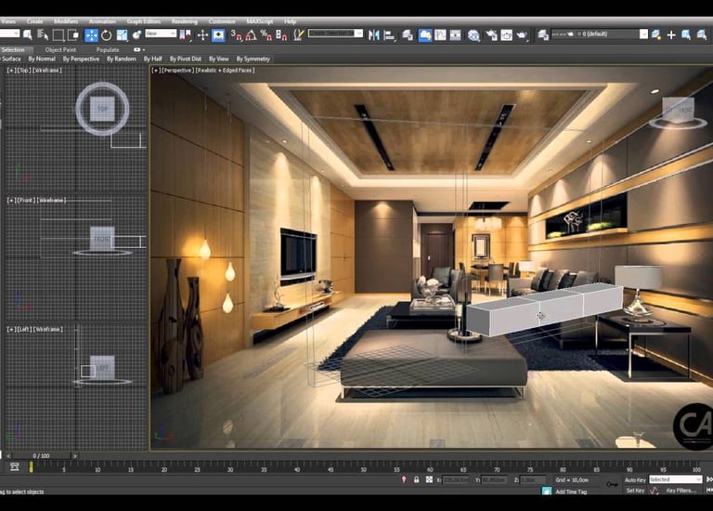
Task: Click the By Random selection button
Action: pos(122,59)
